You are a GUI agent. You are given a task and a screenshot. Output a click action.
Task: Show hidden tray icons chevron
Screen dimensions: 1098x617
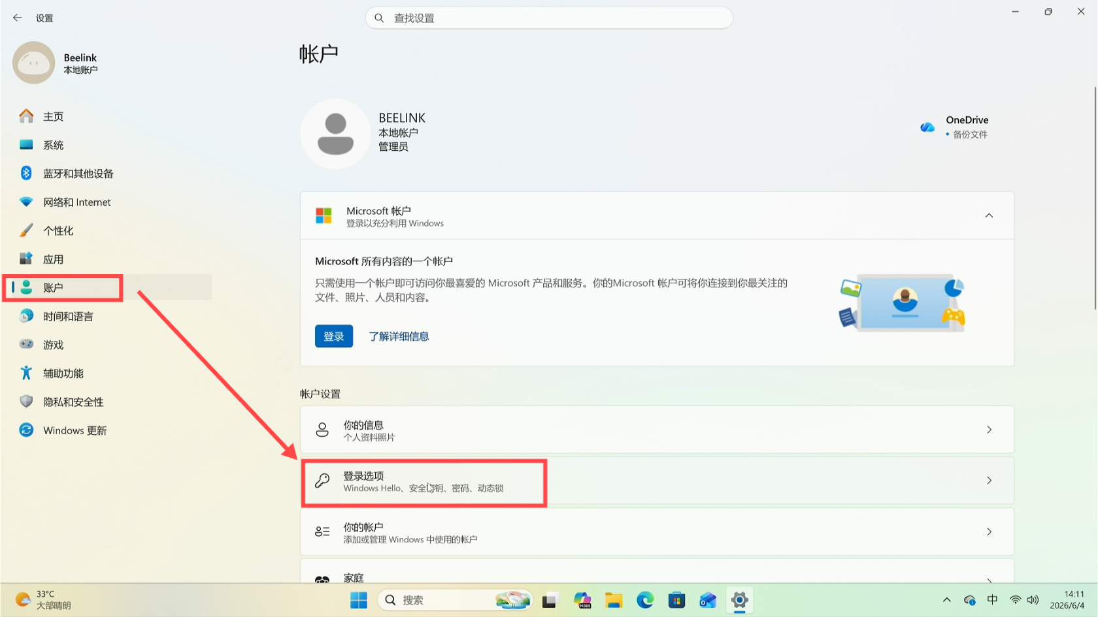point(946,600)
